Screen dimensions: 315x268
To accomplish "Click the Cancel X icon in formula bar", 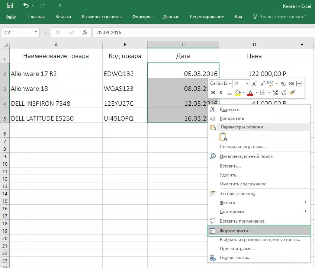I will coord(58,32).
